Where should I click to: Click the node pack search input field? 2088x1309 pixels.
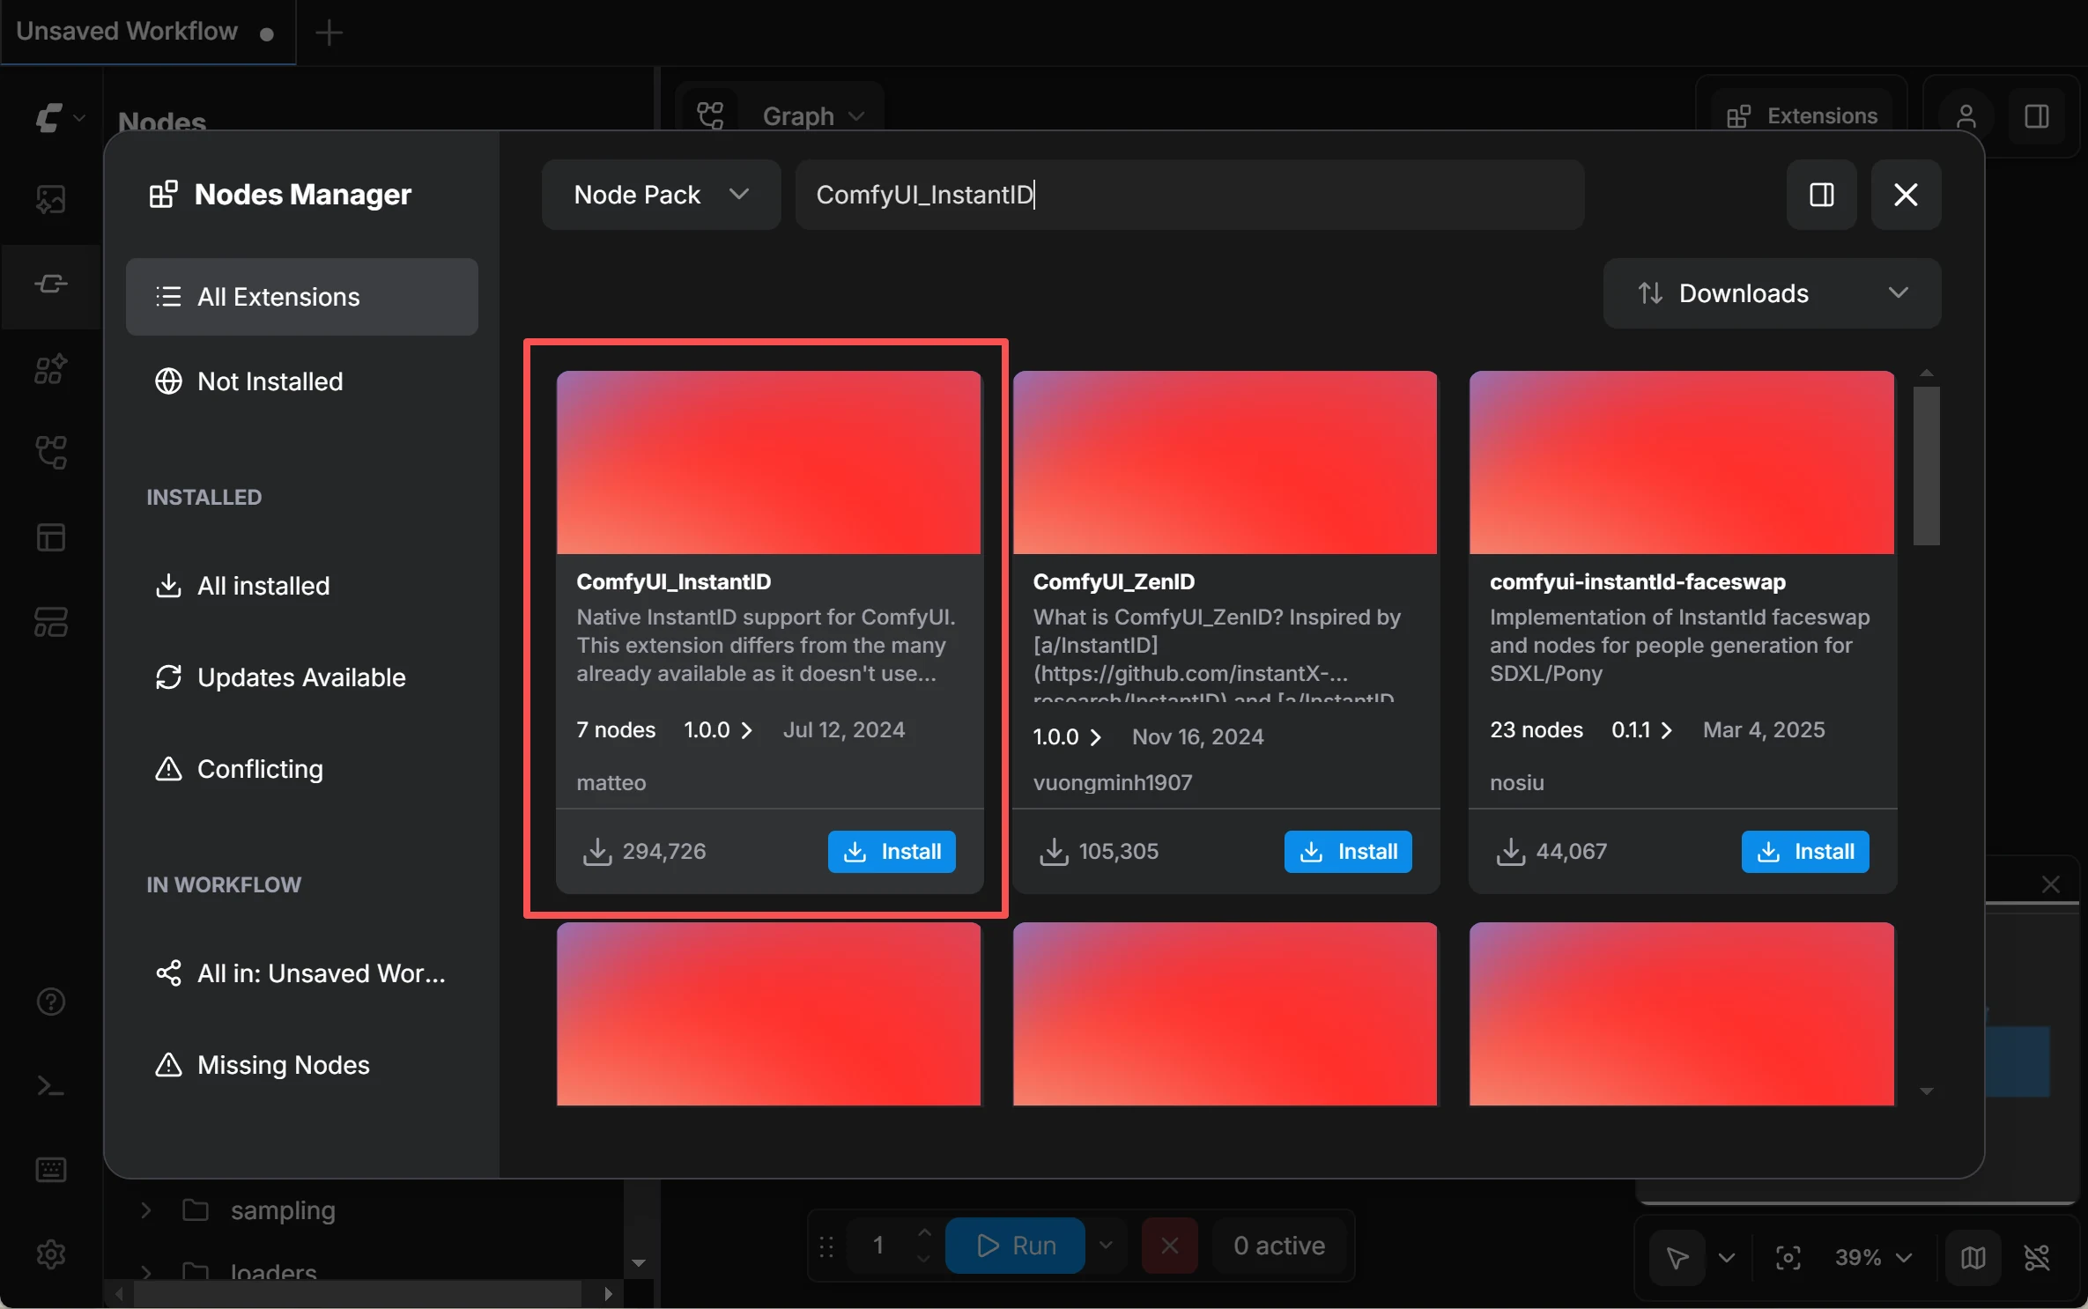coord(1189,195)
